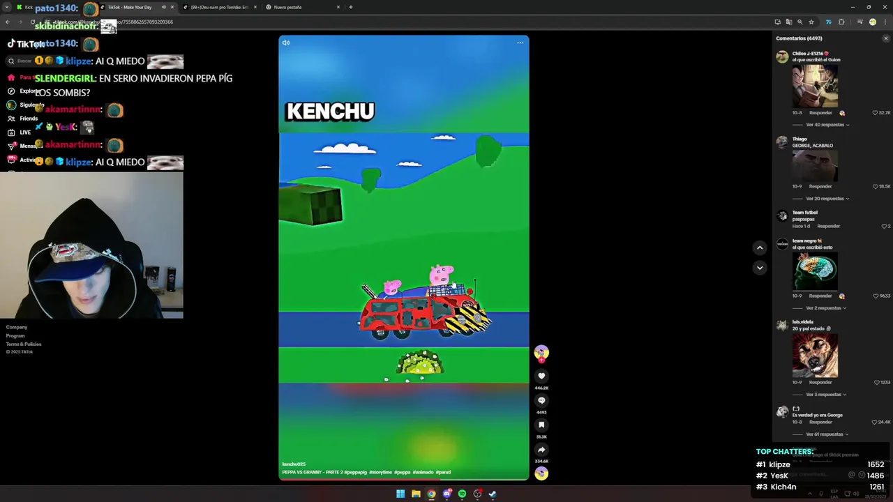Close the Comentarios panel
The image size is (893, 502).
click(886, 38)
